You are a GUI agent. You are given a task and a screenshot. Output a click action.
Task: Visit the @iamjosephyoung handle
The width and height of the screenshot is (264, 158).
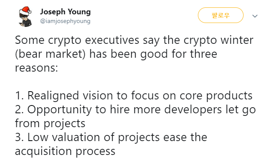(65, 21)
